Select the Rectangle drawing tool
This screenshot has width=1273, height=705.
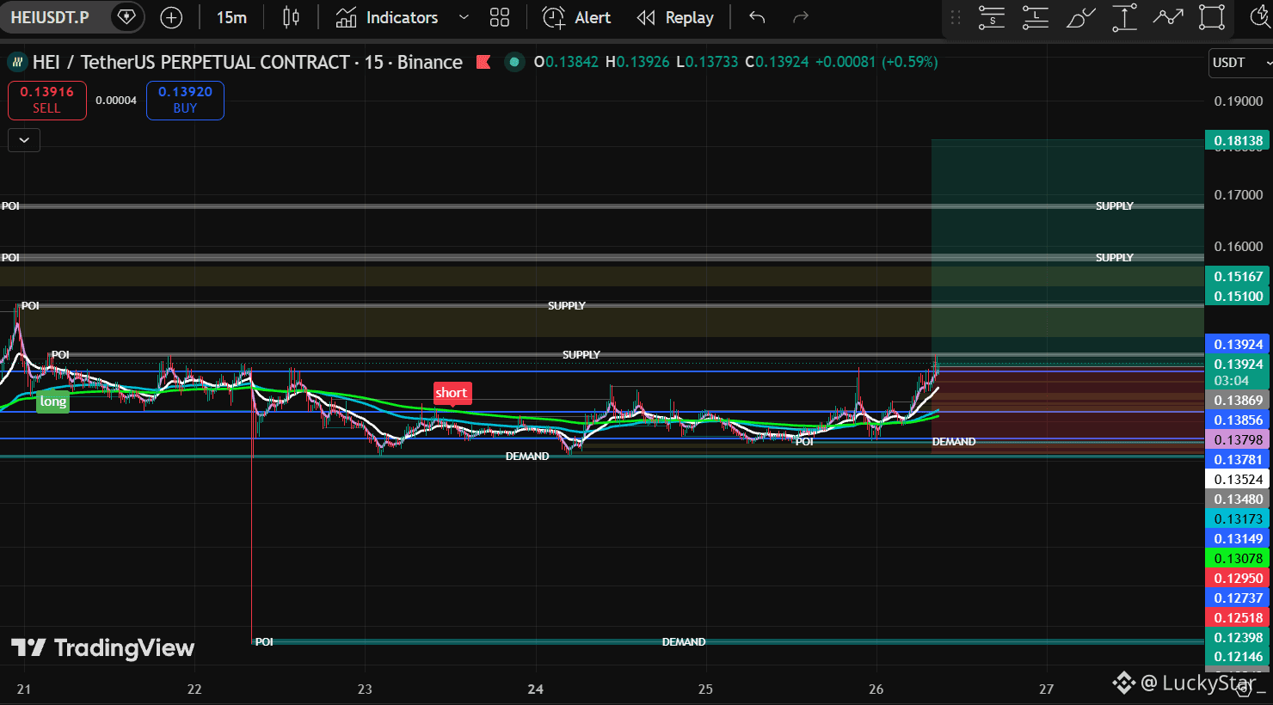[1212, 17]
